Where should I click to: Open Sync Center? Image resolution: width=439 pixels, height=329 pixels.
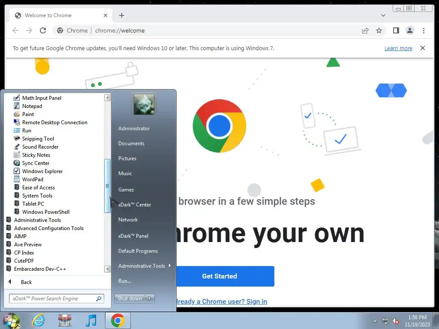[36, 163]
